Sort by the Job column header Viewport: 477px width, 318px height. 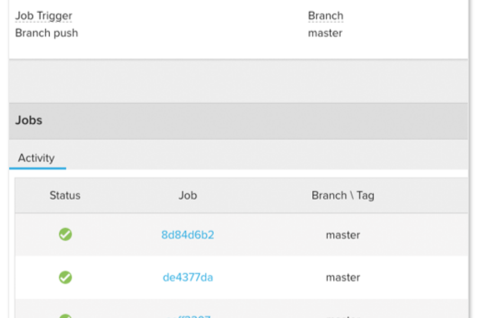click(188, 195)
